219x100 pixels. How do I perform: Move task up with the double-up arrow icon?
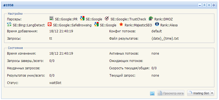click(x=205, y=5)
